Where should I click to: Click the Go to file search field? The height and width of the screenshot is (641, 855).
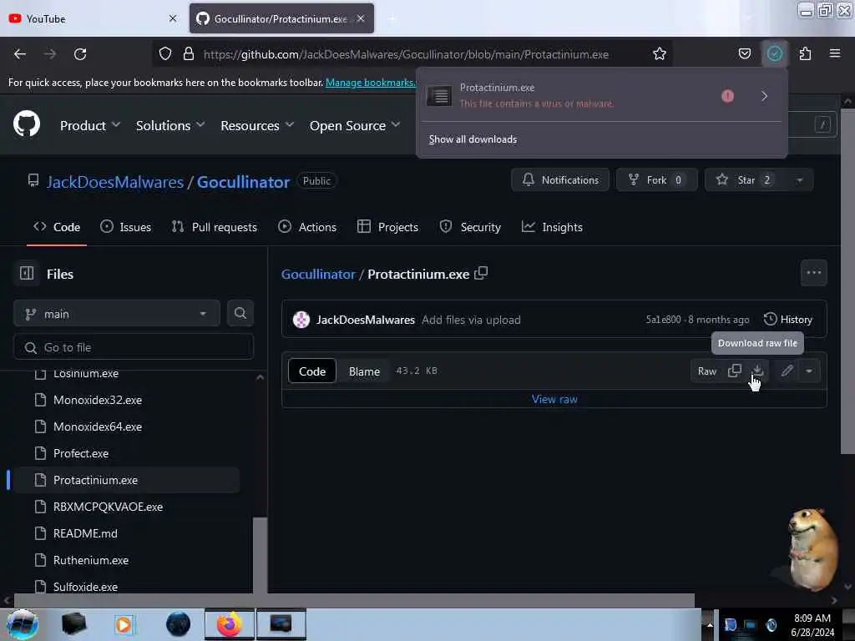(x=134, y=347)
